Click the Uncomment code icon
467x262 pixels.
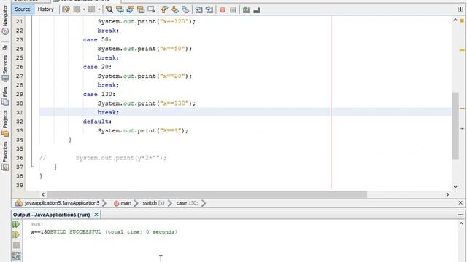[257, 10]
